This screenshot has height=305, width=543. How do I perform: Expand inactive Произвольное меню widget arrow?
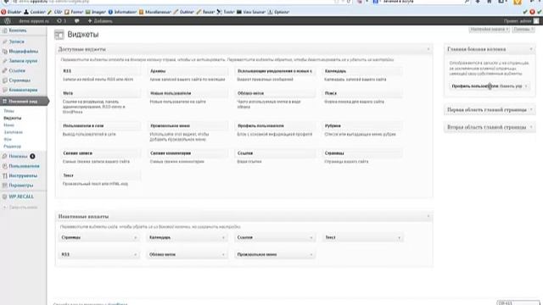pos(311,254)
